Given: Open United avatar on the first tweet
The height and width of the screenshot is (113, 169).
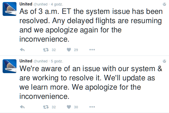Looking at the screenshot, I should click(x=10, y=9).
